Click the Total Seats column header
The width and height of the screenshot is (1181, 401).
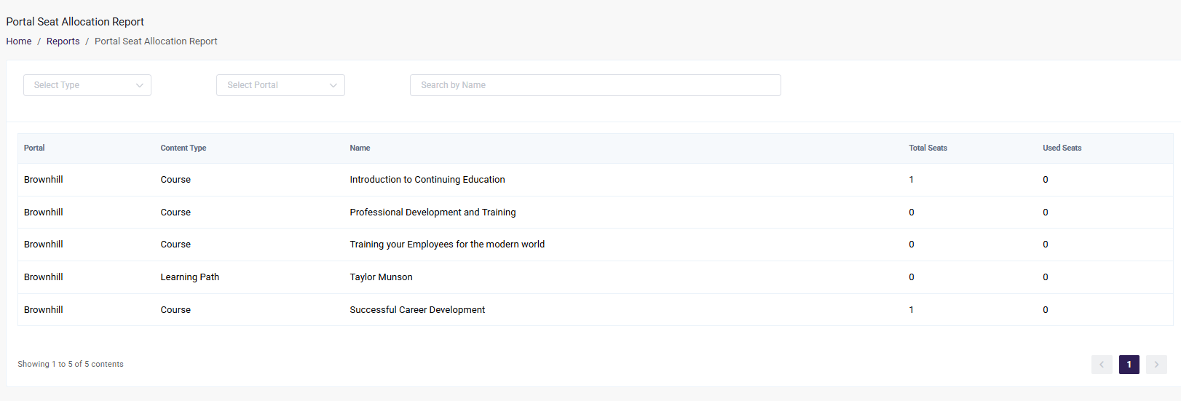tap(928, 148)
